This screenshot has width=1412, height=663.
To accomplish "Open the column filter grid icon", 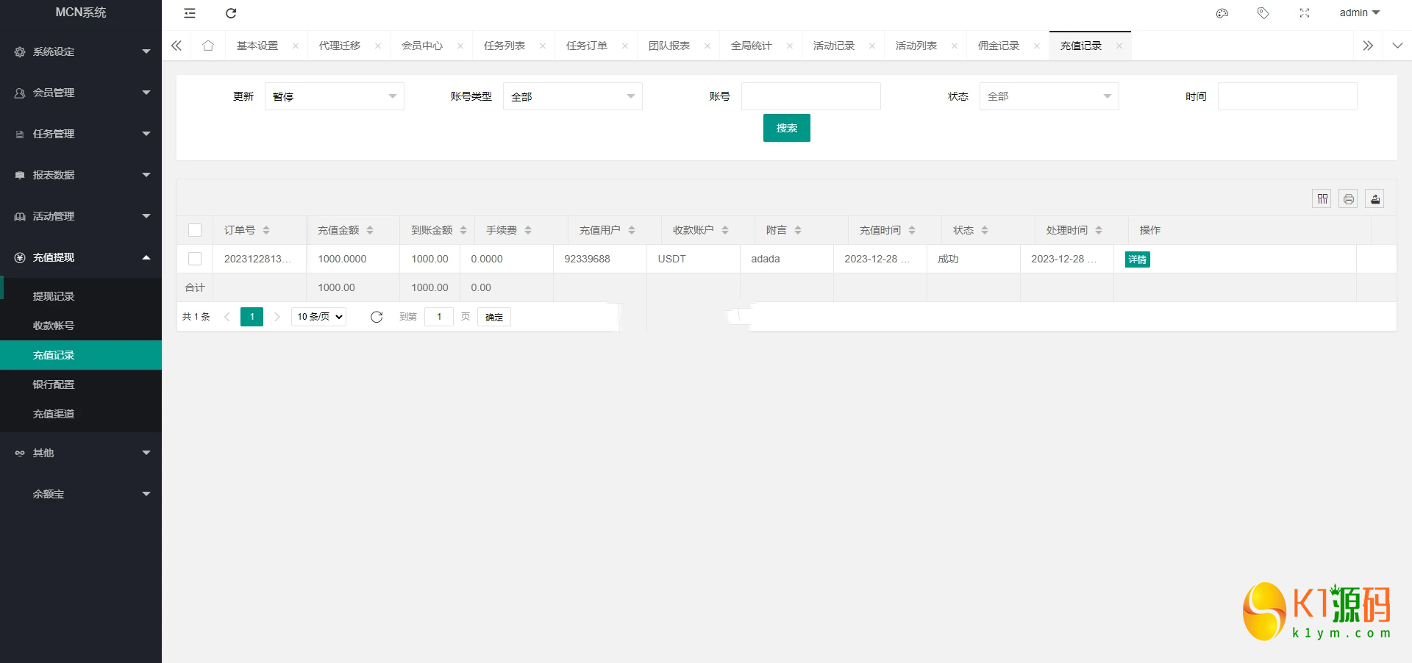I will 1322,198.
